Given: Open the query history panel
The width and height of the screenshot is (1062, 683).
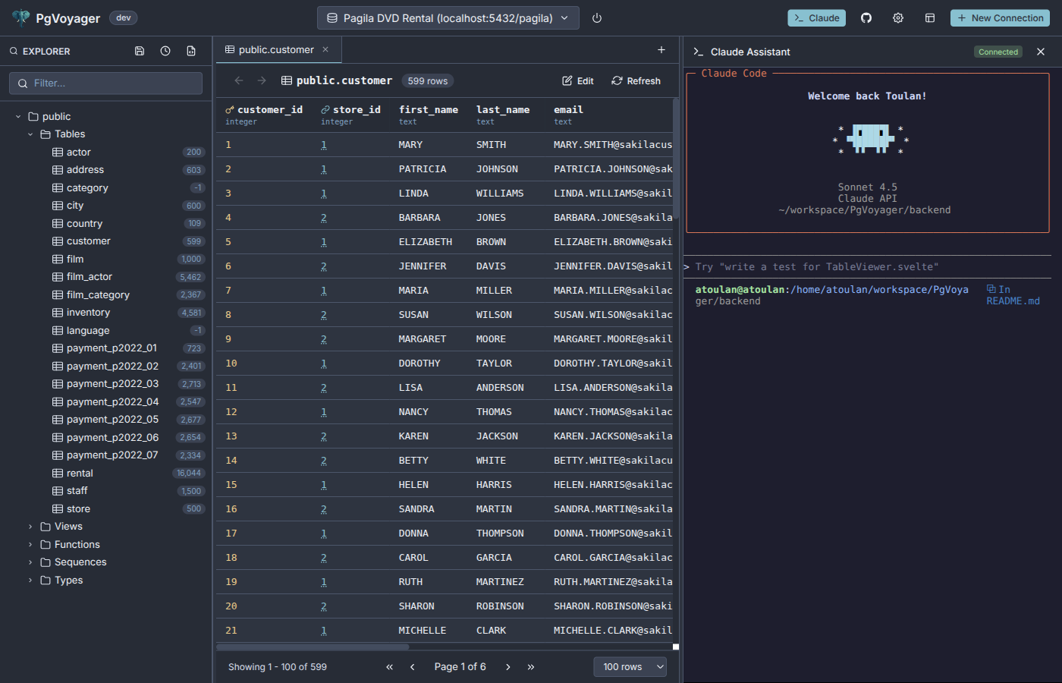Looking at the screenshot, I should click(x=165, y=50).
